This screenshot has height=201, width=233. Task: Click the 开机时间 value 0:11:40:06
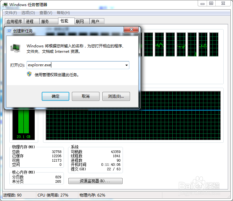(111, 165)
